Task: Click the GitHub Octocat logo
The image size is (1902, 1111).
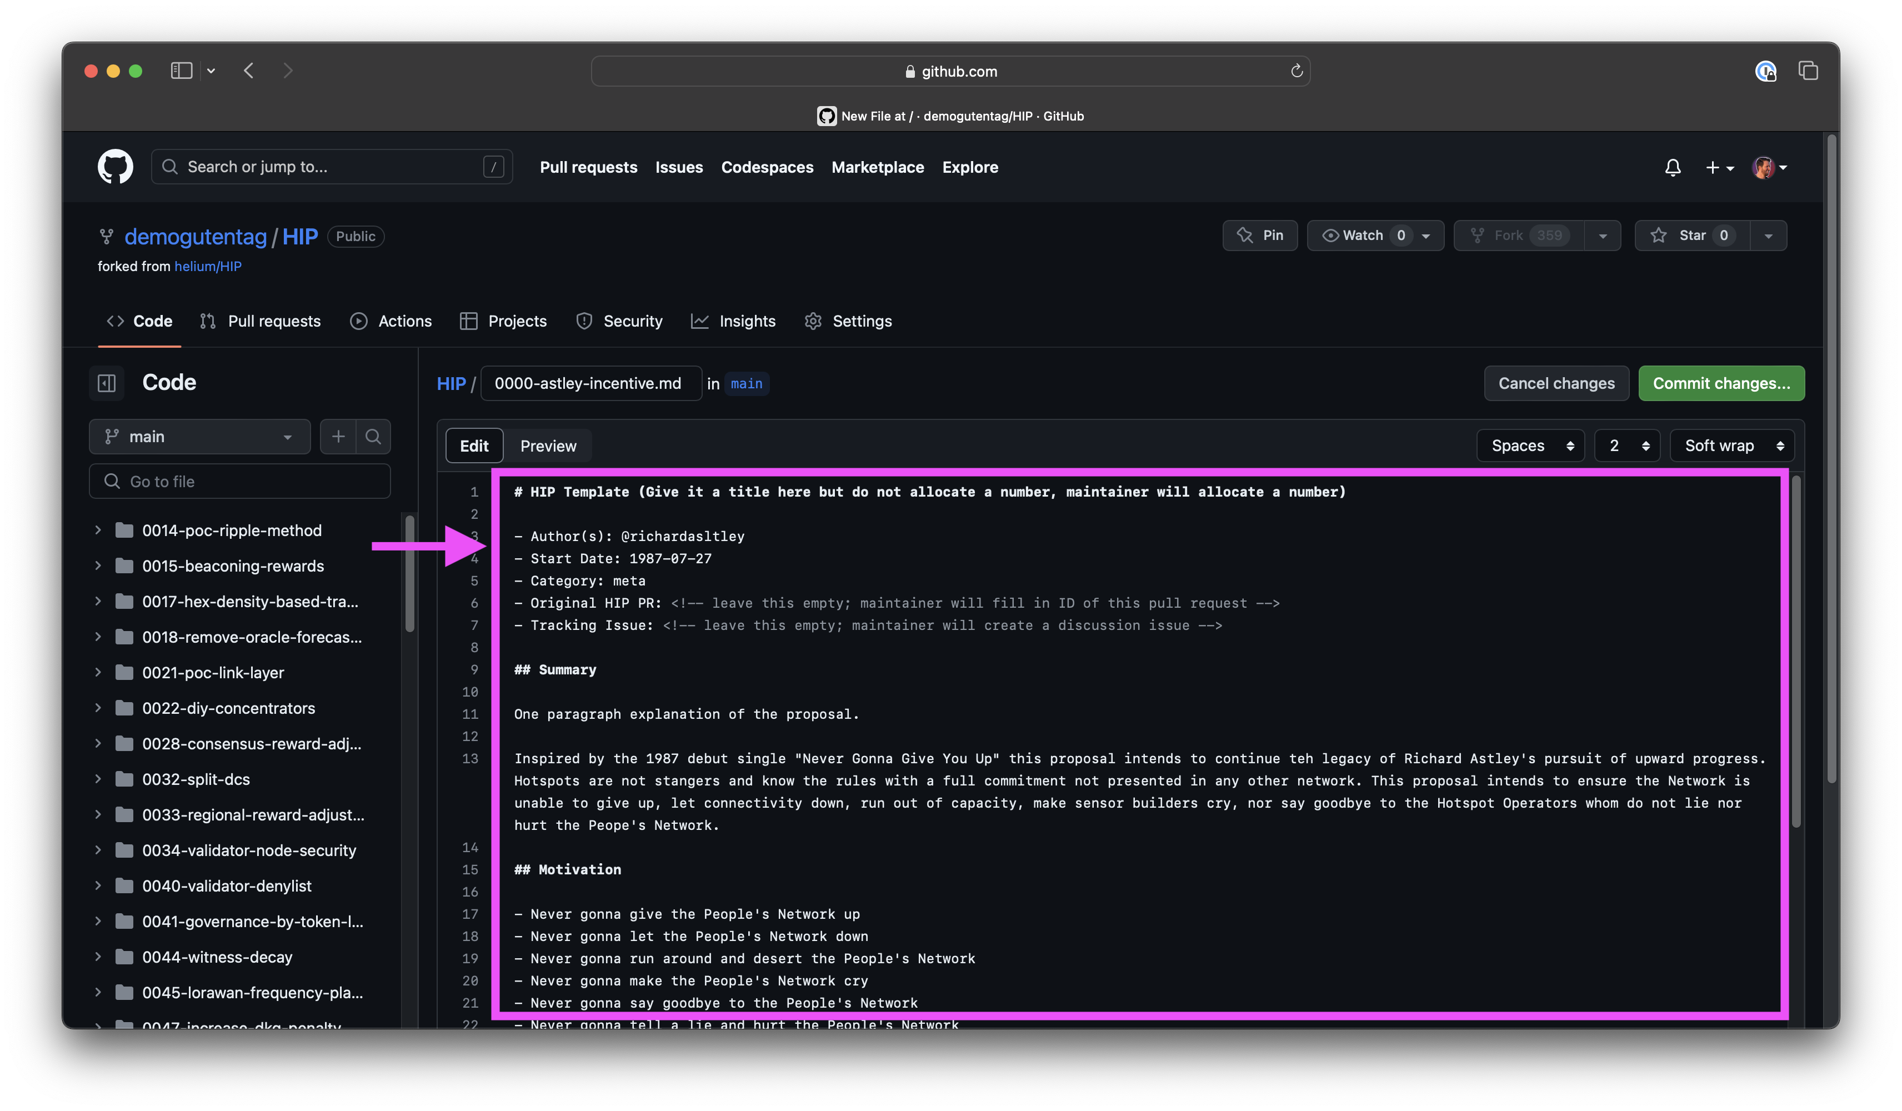Action: (115, 167)
